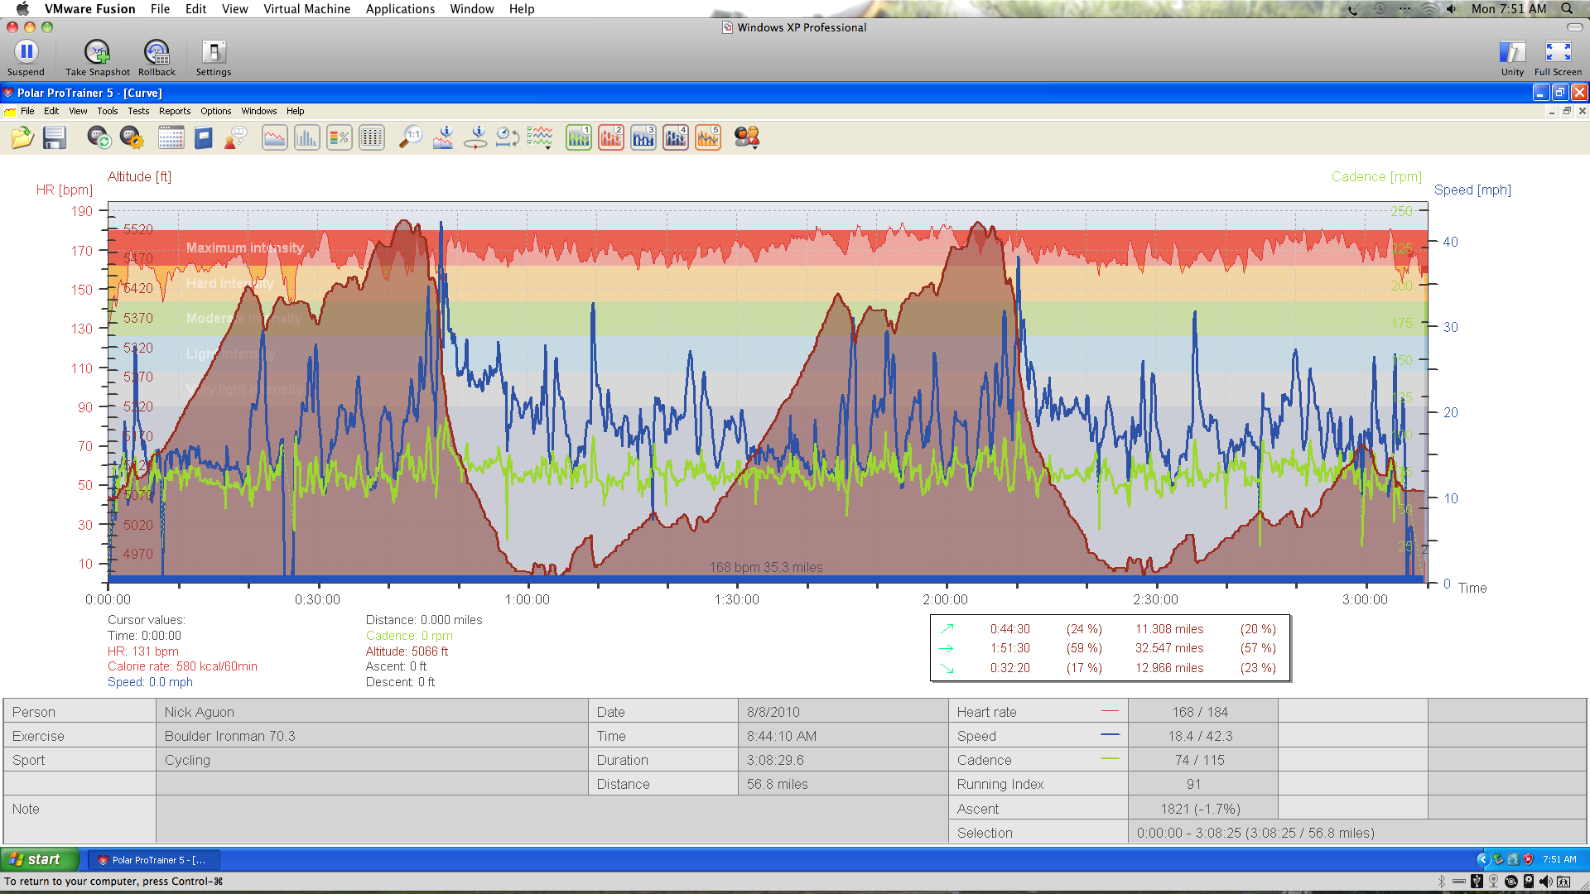
Task: Toggle the number 2 red graph button
Action: pyautogui.click(x=610, y=137)
